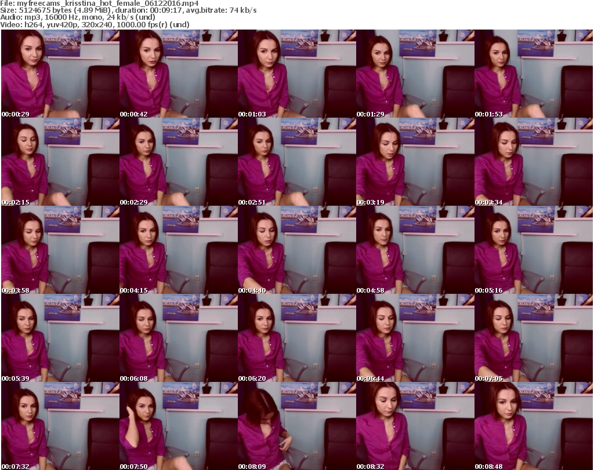The height and width of the screenshot is (470, 594).
Task: Click the frame marked 00:01:29
Action: point(415,74)
